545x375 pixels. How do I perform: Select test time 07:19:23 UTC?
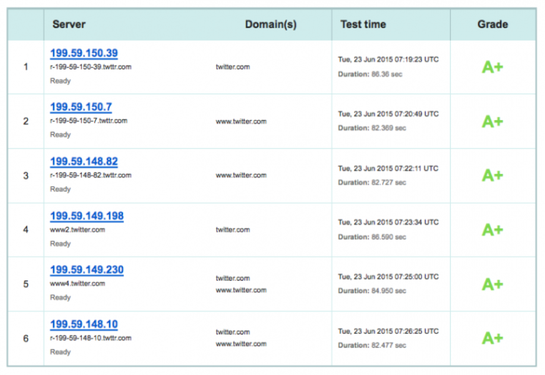[388, 59]
